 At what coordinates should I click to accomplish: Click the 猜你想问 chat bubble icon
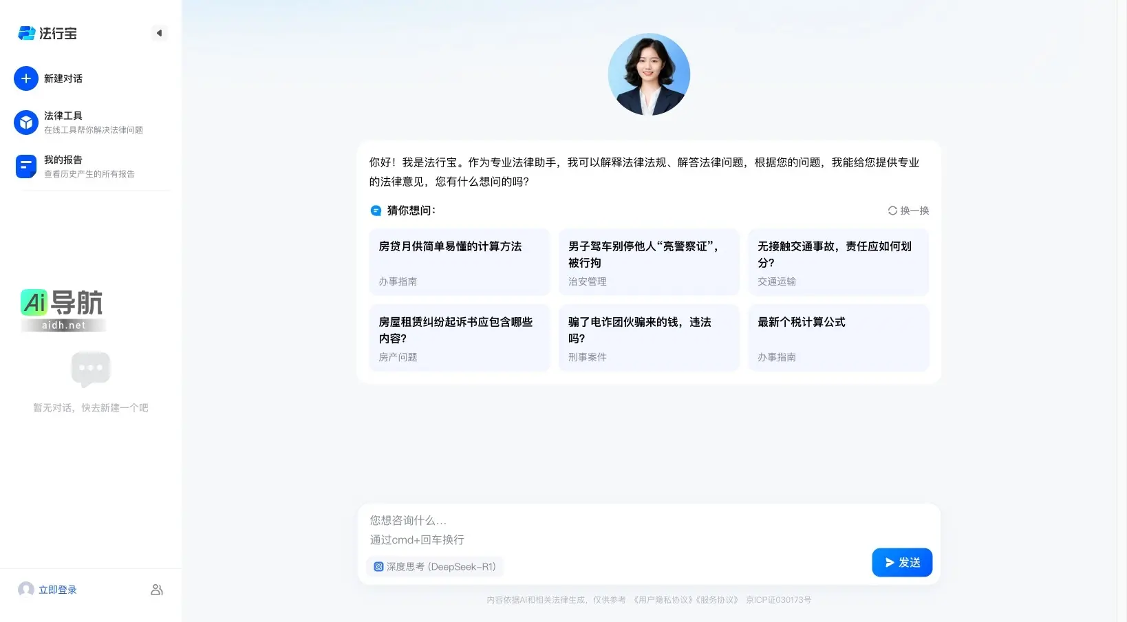[x=376, y=211]
